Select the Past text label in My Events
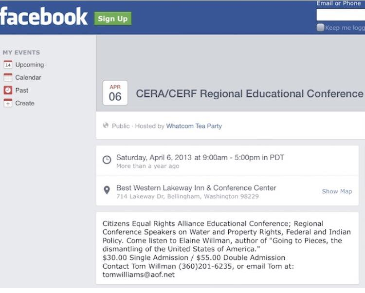 tap(22, 90)
